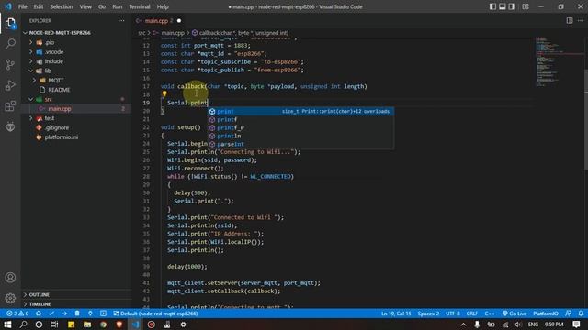Screen dimensions: 588x330
Task: Open the Search view in activity bar
Action: pyautogui.click(x=10, y=44)
